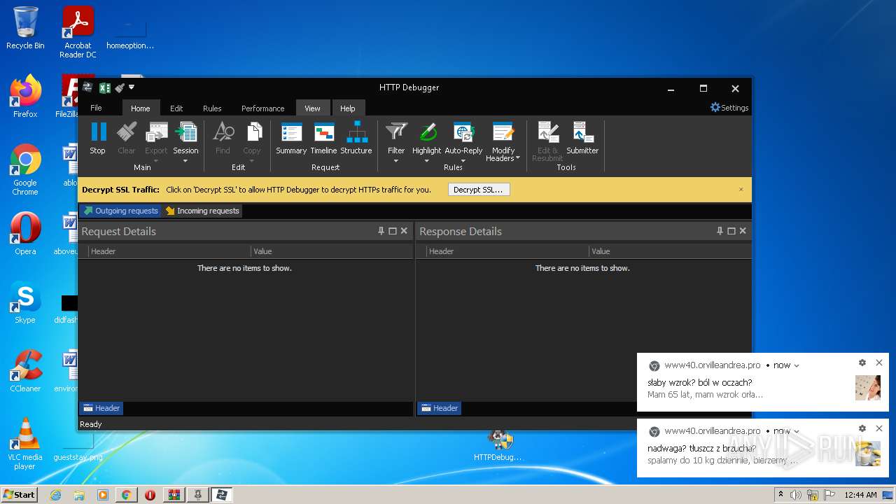Show the Structure request view
896x504 pixels.
click(356, 138)
